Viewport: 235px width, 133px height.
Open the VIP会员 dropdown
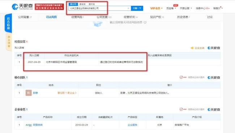coord(156,8)
